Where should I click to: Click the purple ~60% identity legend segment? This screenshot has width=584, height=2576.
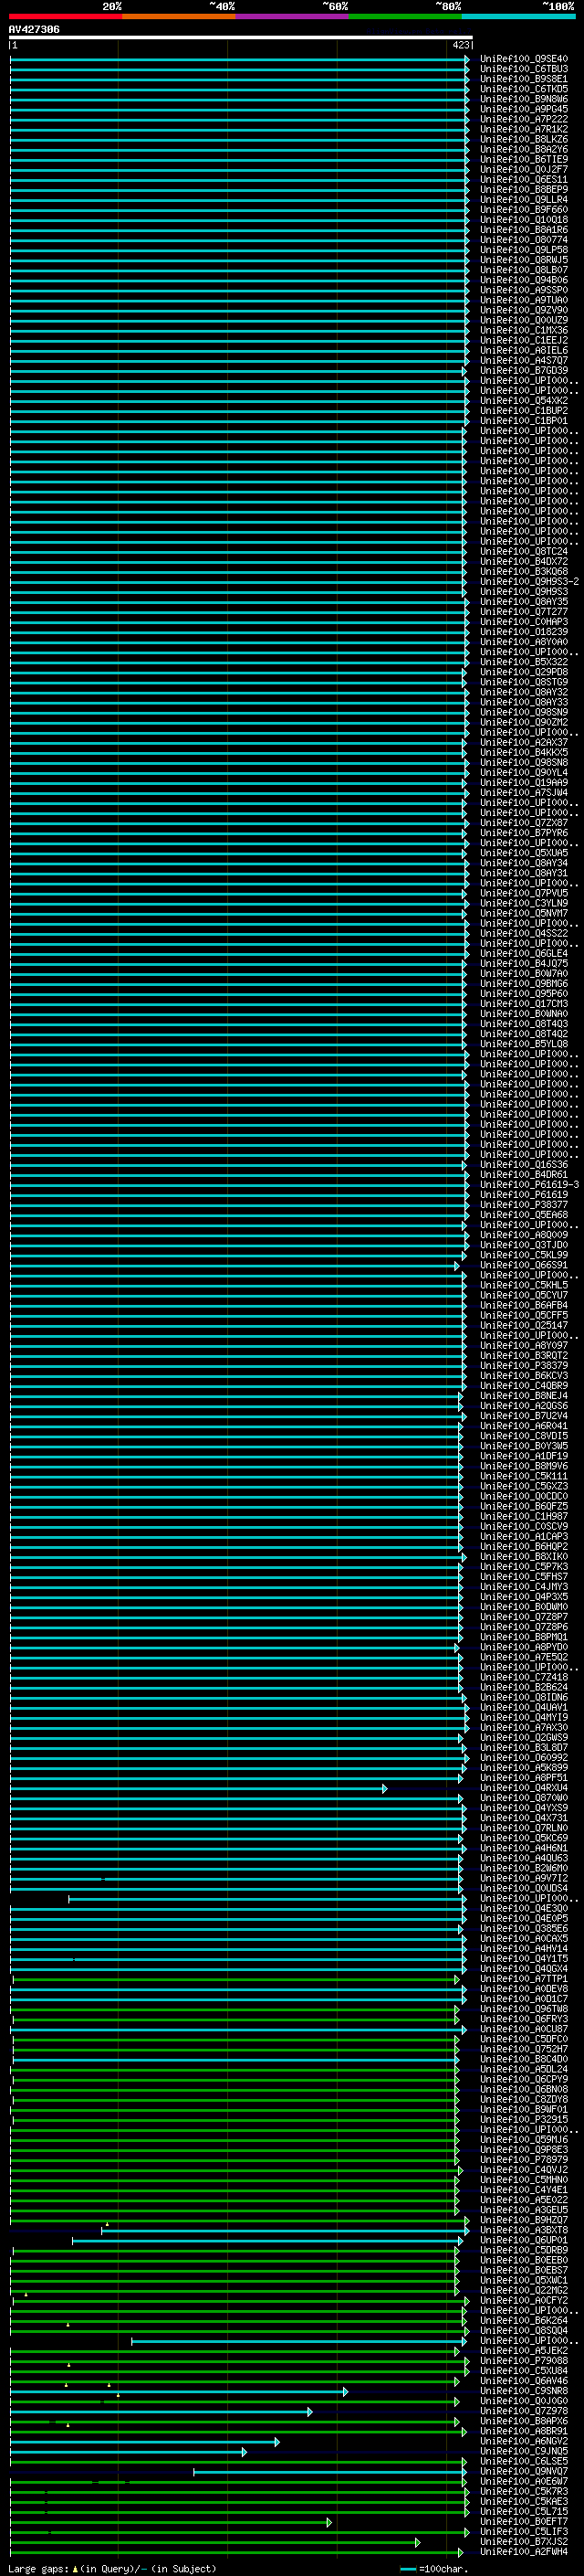click(293, 16)
